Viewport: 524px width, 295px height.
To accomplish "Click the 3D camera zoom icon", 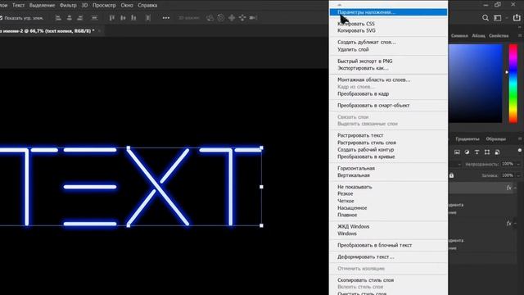I will pos(253,18).
